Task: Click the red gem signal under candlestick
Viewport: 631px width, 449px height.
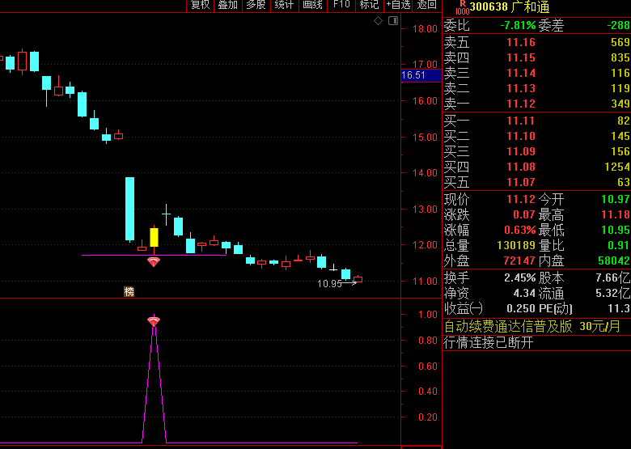Action: pyautogui.click(x=154, y=262)
